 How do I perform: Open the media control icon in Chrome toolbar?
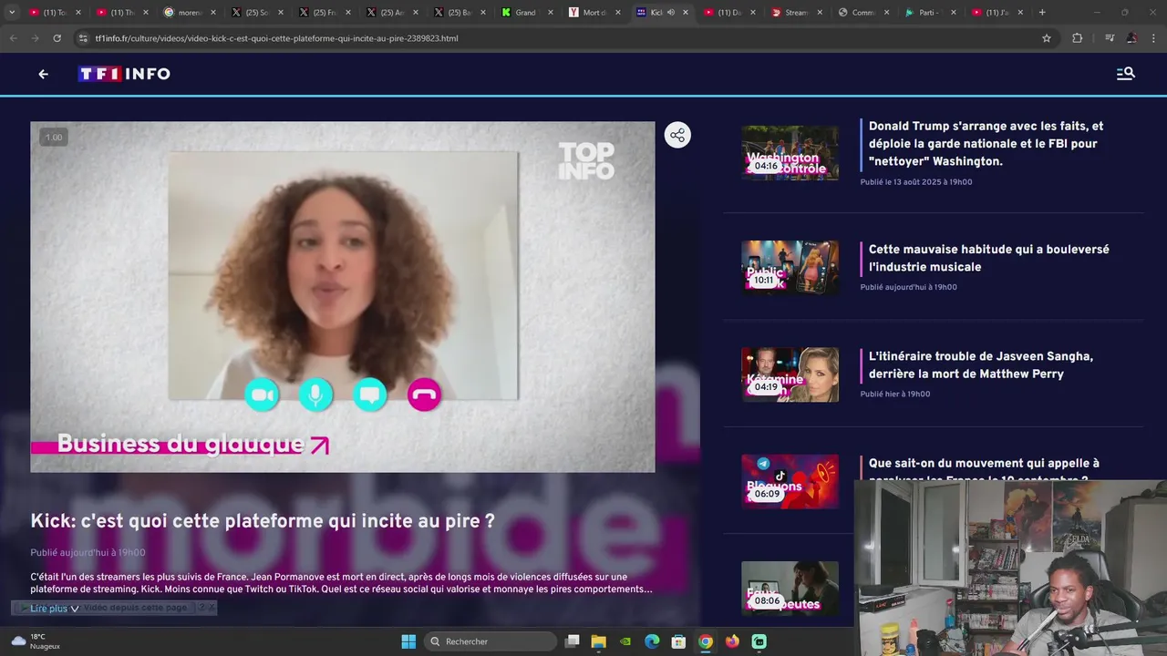click(x=1110, y=38)
